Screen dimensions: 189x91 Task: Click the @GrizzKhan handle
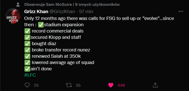tap(62, 12)
